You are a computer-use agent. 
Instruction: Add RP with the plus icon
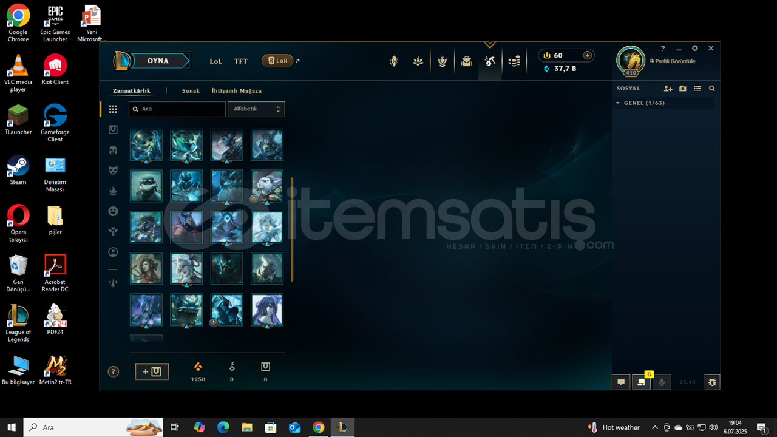point(587,55)
